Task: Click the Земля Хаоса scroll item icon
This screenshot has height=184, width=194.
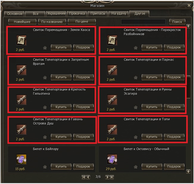Action: click(x=21, y=40)
